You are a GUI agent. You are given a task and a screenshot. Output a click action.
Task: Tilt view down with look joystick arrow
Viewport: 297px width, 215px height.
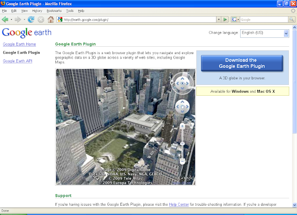(182, 88)
